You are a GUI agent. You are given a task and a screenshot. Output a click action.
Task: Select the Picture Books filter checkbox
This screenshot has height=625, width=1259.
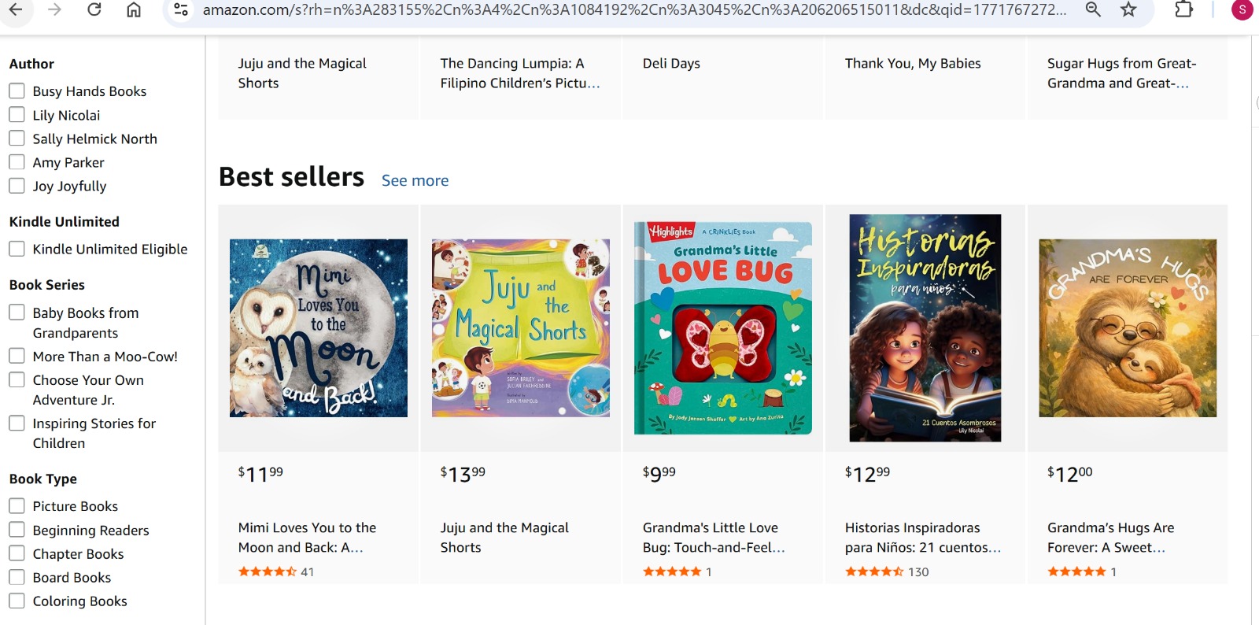pos(17,506)
